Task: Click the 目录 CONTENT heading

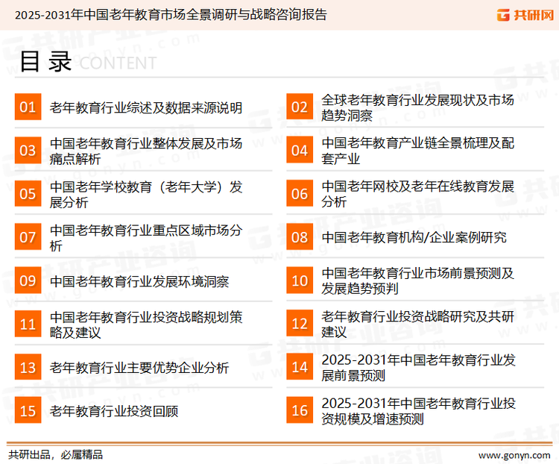Action: point(87,63)
